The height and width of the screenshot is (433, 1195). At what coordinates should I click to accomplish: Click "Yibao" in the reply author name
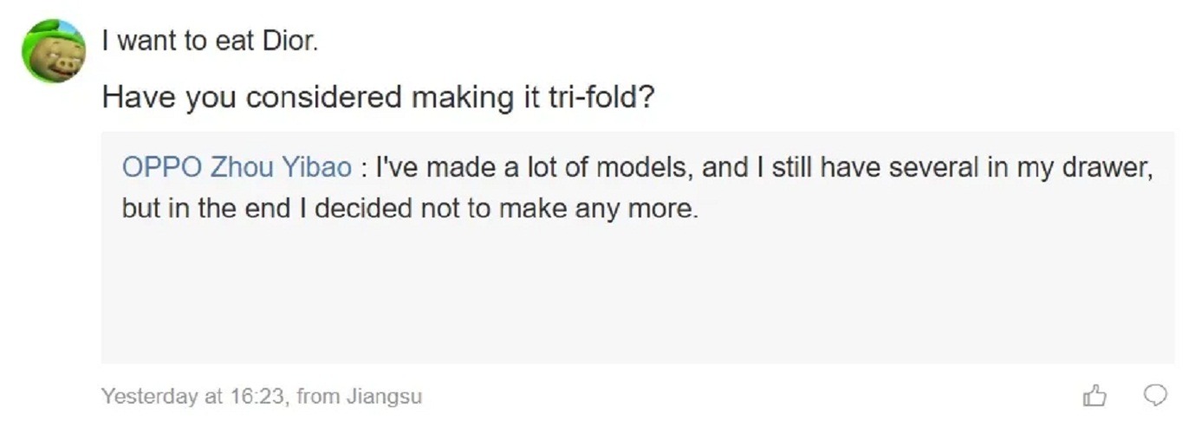317,167
